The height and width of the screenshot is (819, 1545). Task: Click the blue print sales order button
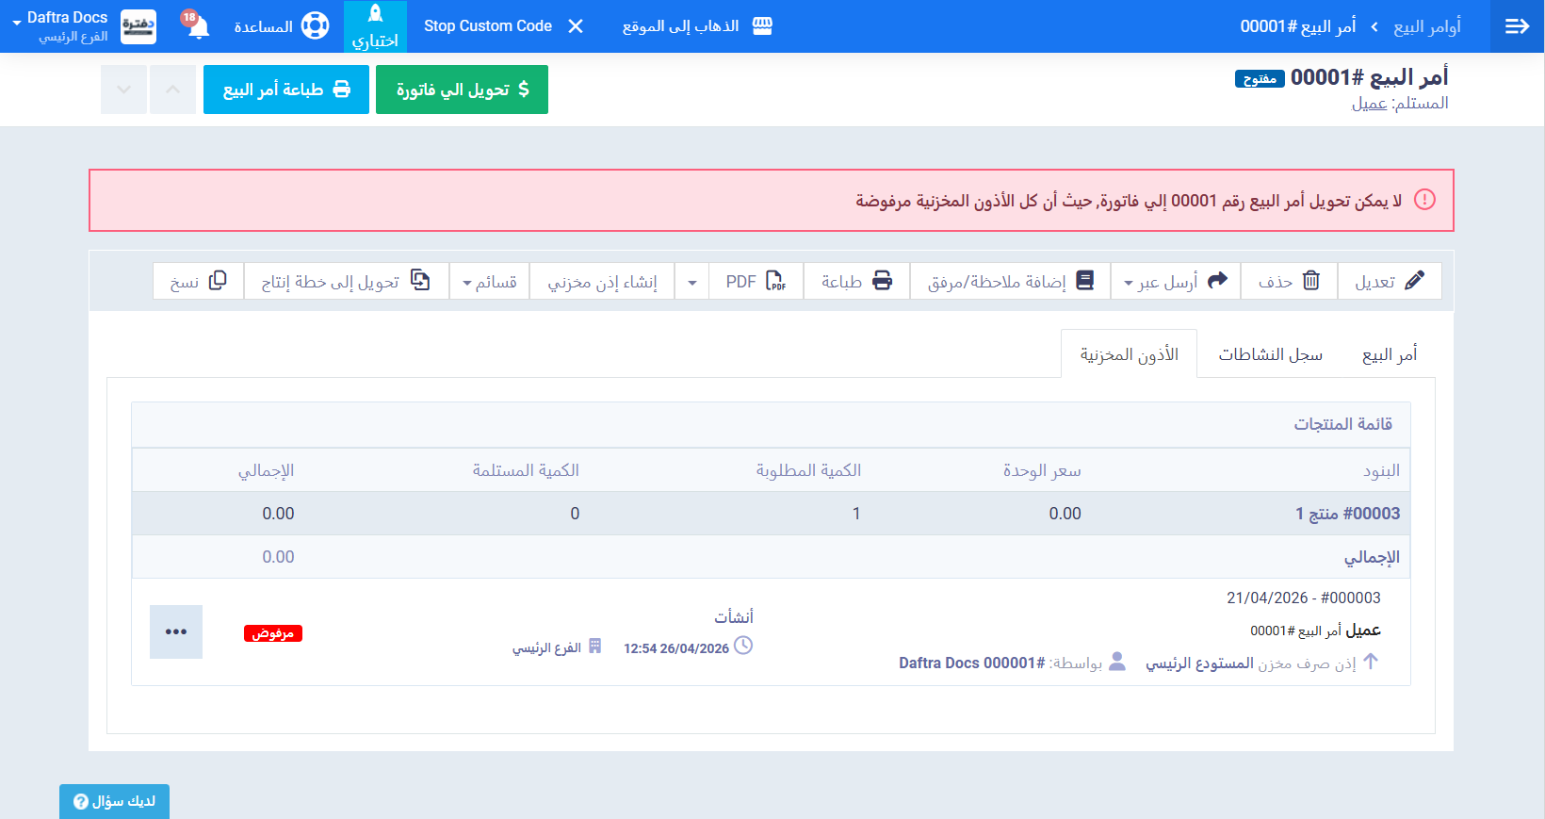pyautogui.click(x=286, y=90)
